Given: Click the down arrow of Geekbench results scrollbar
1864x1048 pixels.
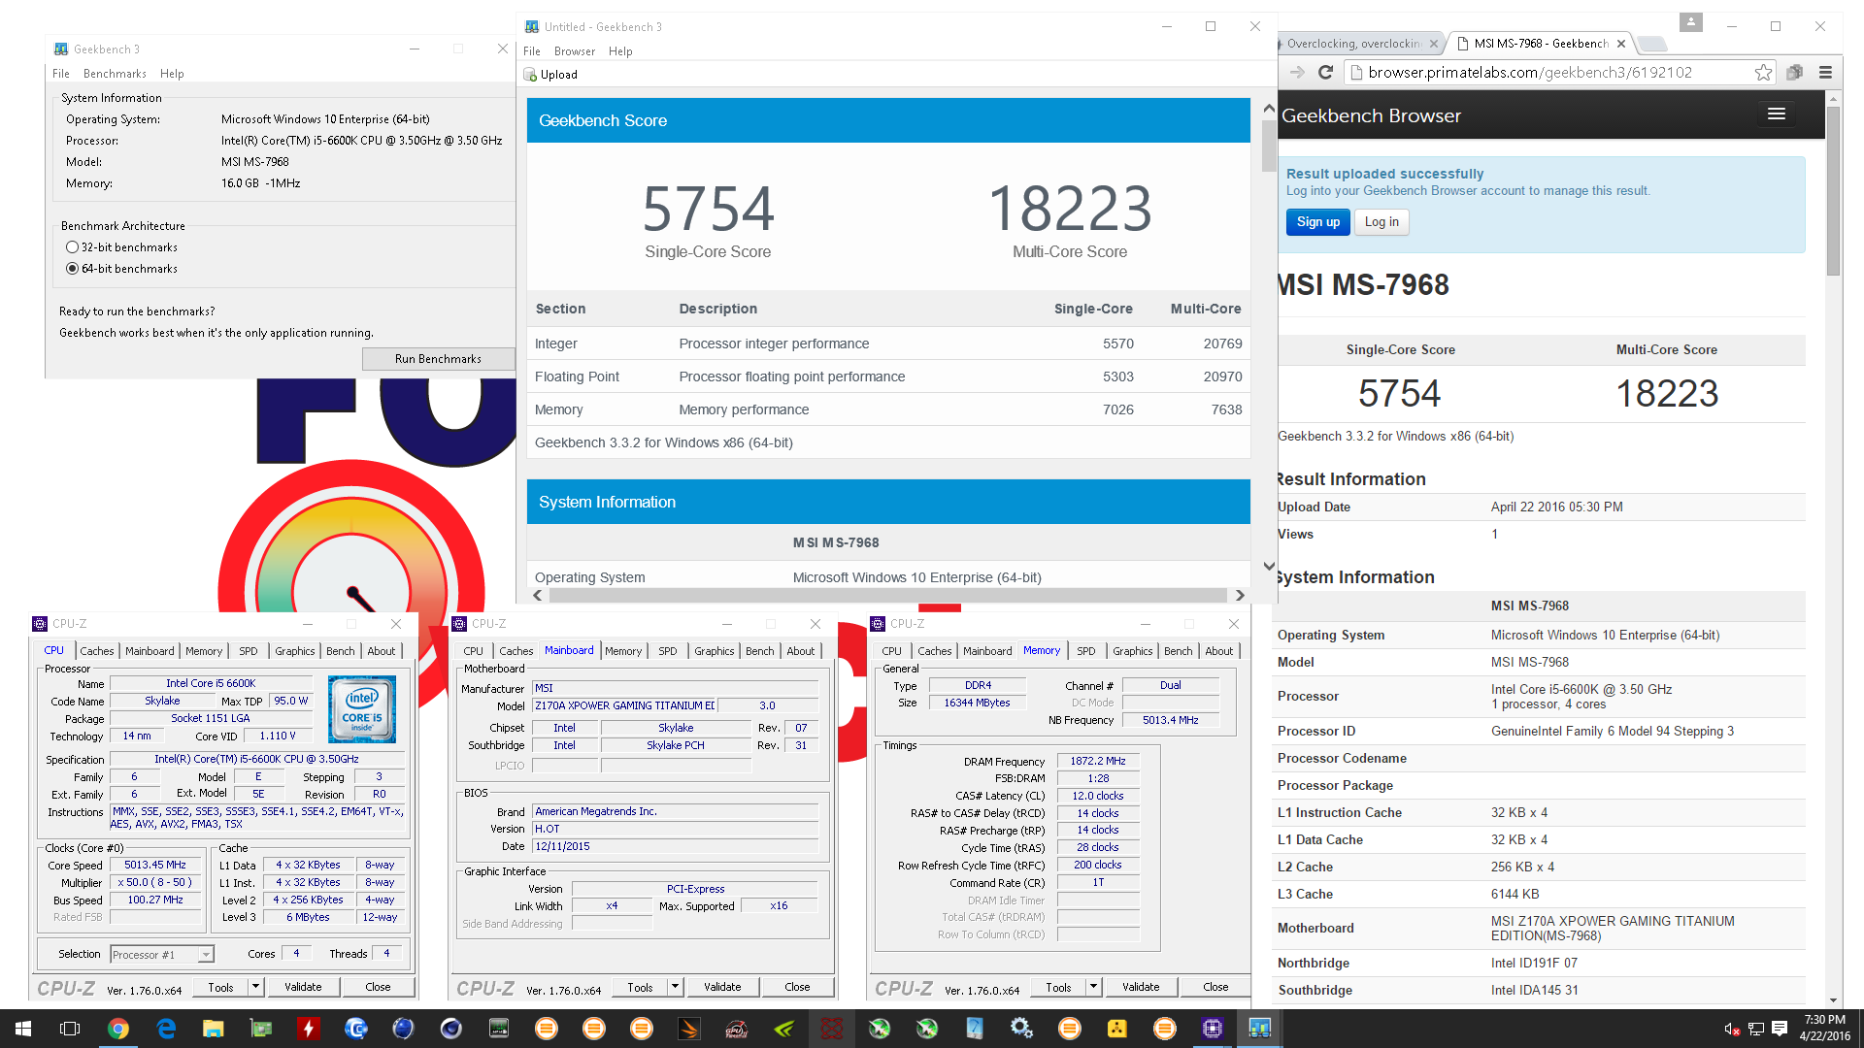Looking at the screenshot, I should point(1269,566).
